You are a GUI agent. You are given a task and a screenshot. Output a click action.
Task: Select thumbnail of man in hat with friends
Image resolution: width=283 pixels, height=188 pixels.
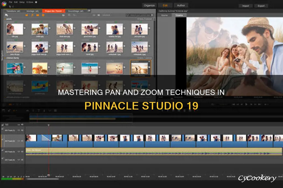coord(40,29)
